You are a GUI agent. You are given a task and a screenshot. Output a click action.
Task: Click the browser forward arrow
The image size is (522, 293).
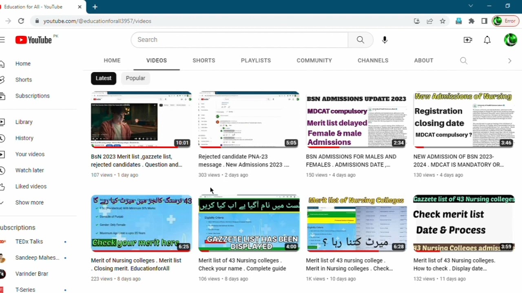coord(8,21)
